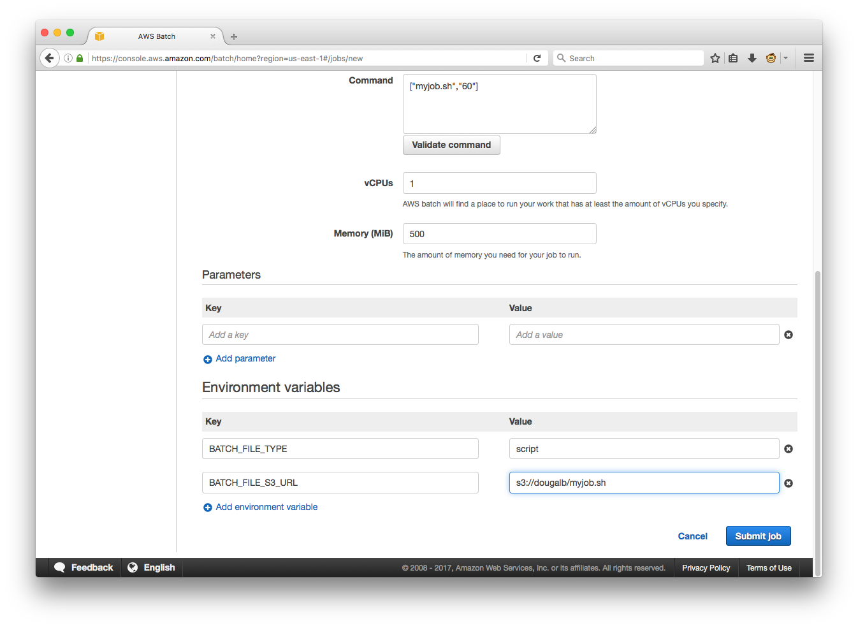Open the Feedback button in footer

click(84, 567)
